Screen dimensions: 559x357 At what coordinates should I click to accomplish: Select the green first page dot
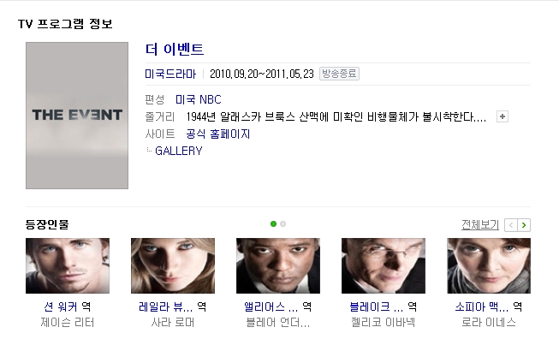click(273, 224)
